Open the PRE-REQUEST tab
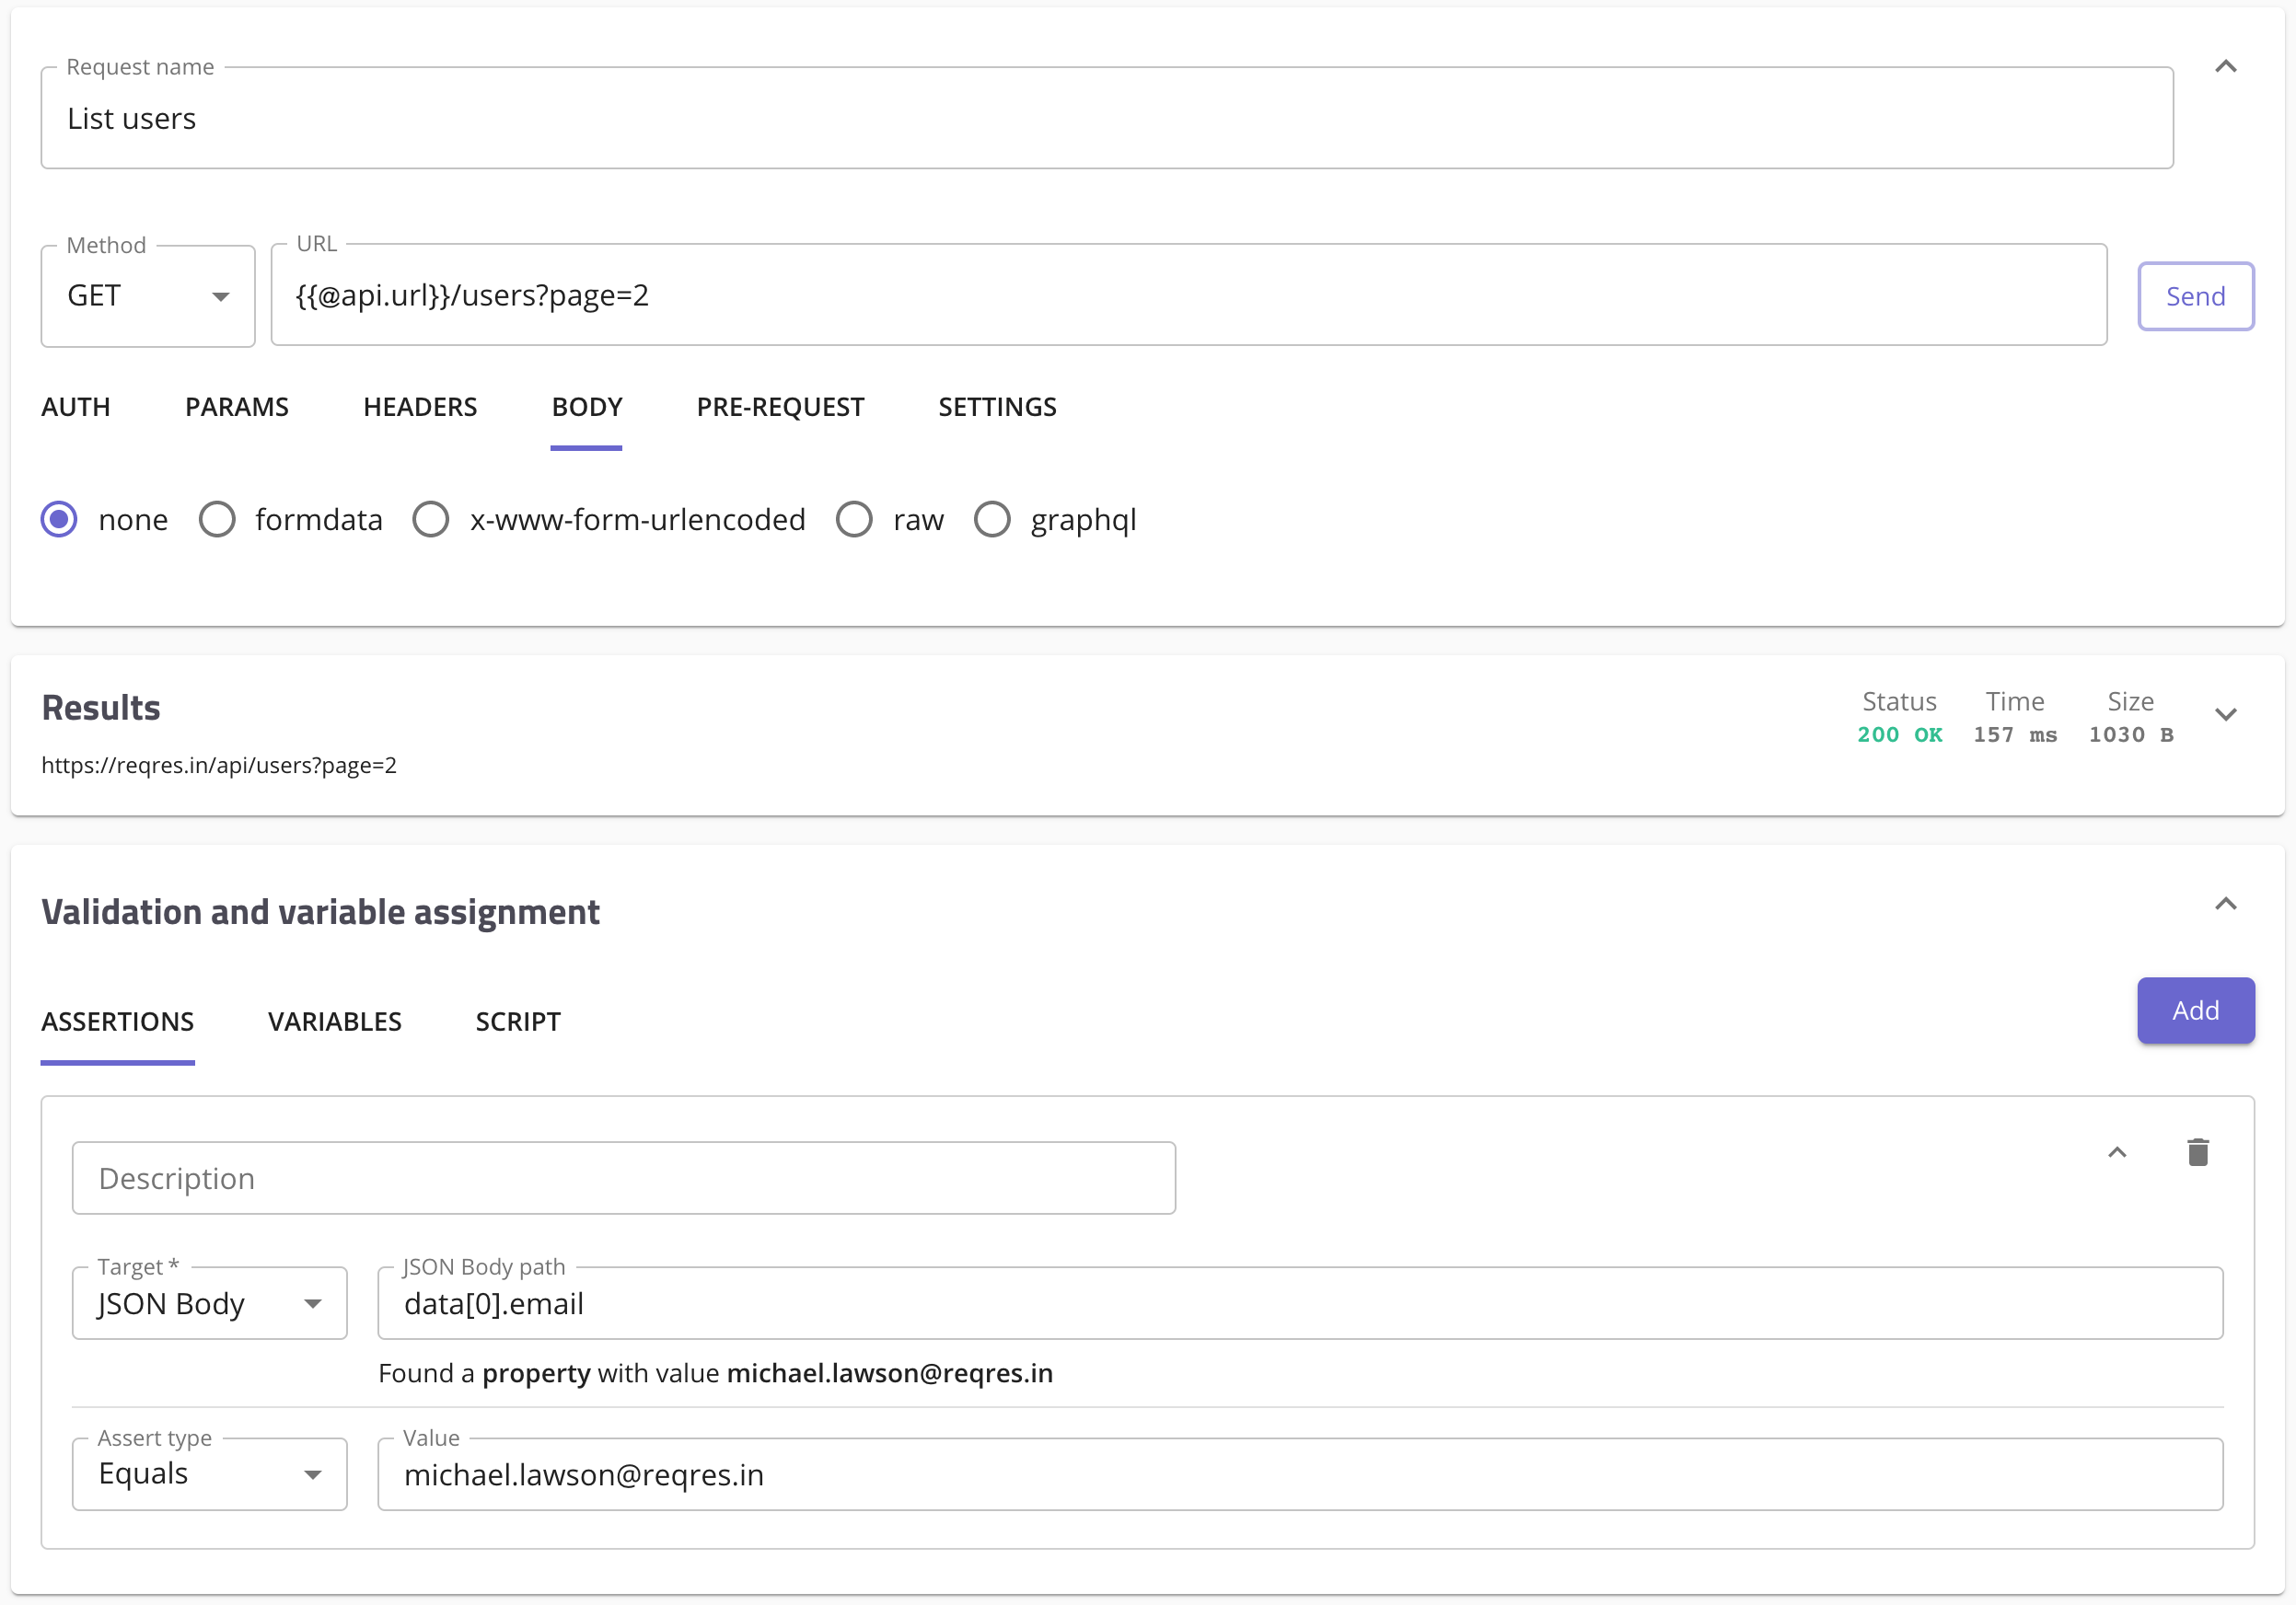Image resolution: width=2296 pixels, height=1605 pixels. (x=780, y=408)
